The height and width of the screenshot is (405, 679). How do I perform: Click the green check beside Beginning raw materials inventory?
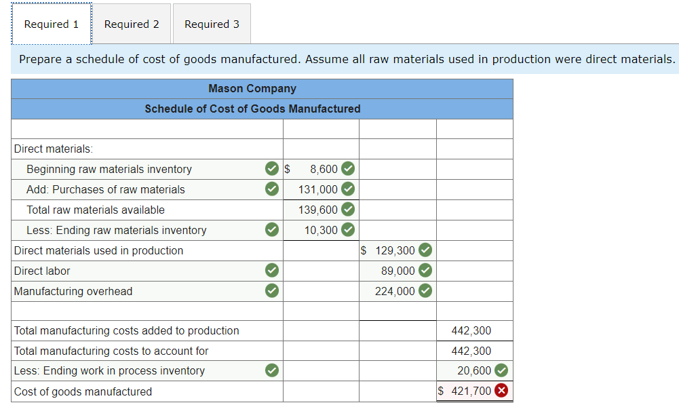coord(271,168)
